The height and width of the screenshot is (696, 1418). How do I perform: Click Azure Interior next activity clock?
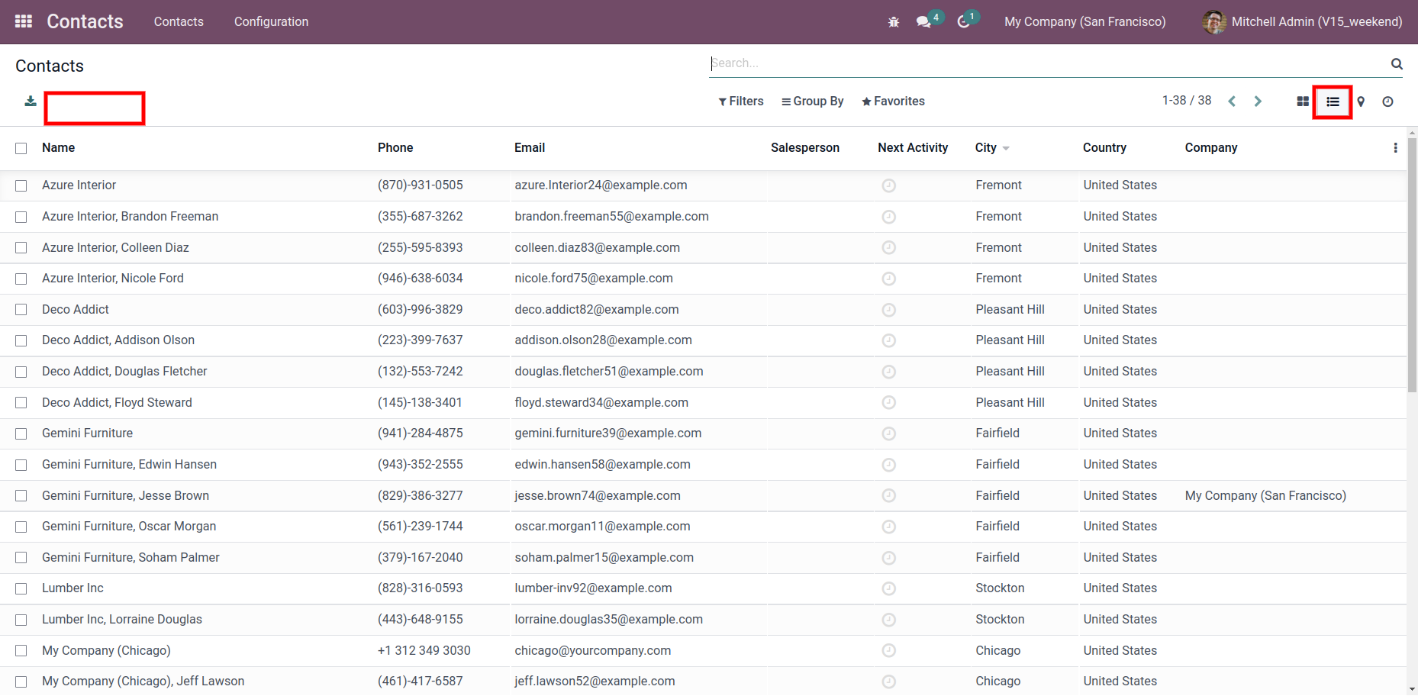click(888, 185)
